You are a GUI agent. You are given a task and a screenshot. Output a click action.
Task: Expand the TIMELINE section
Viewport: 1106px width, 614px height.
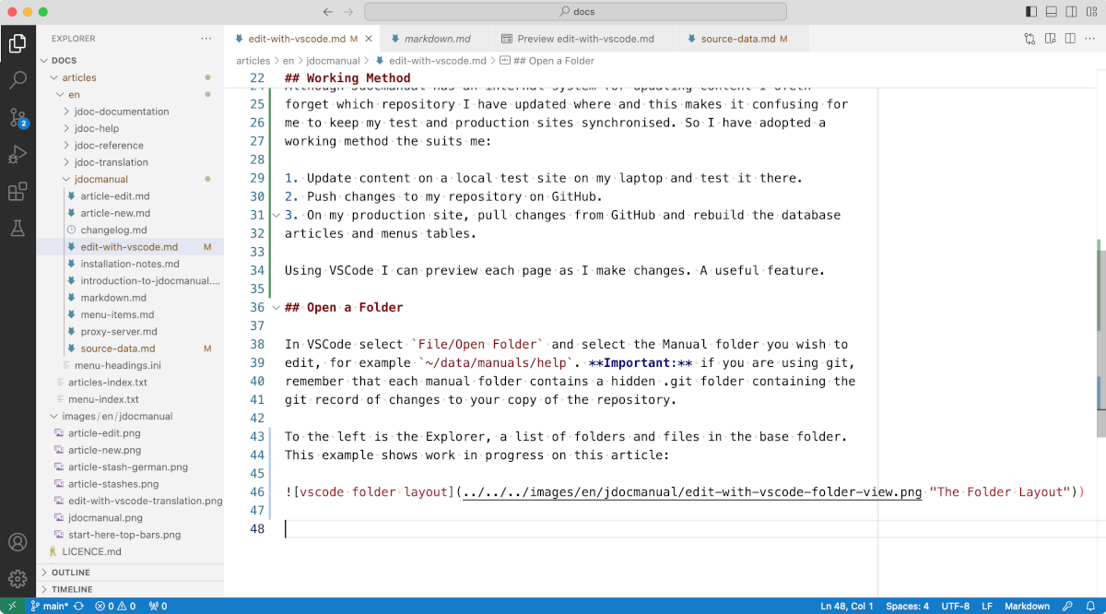click(x=72, y=589)
